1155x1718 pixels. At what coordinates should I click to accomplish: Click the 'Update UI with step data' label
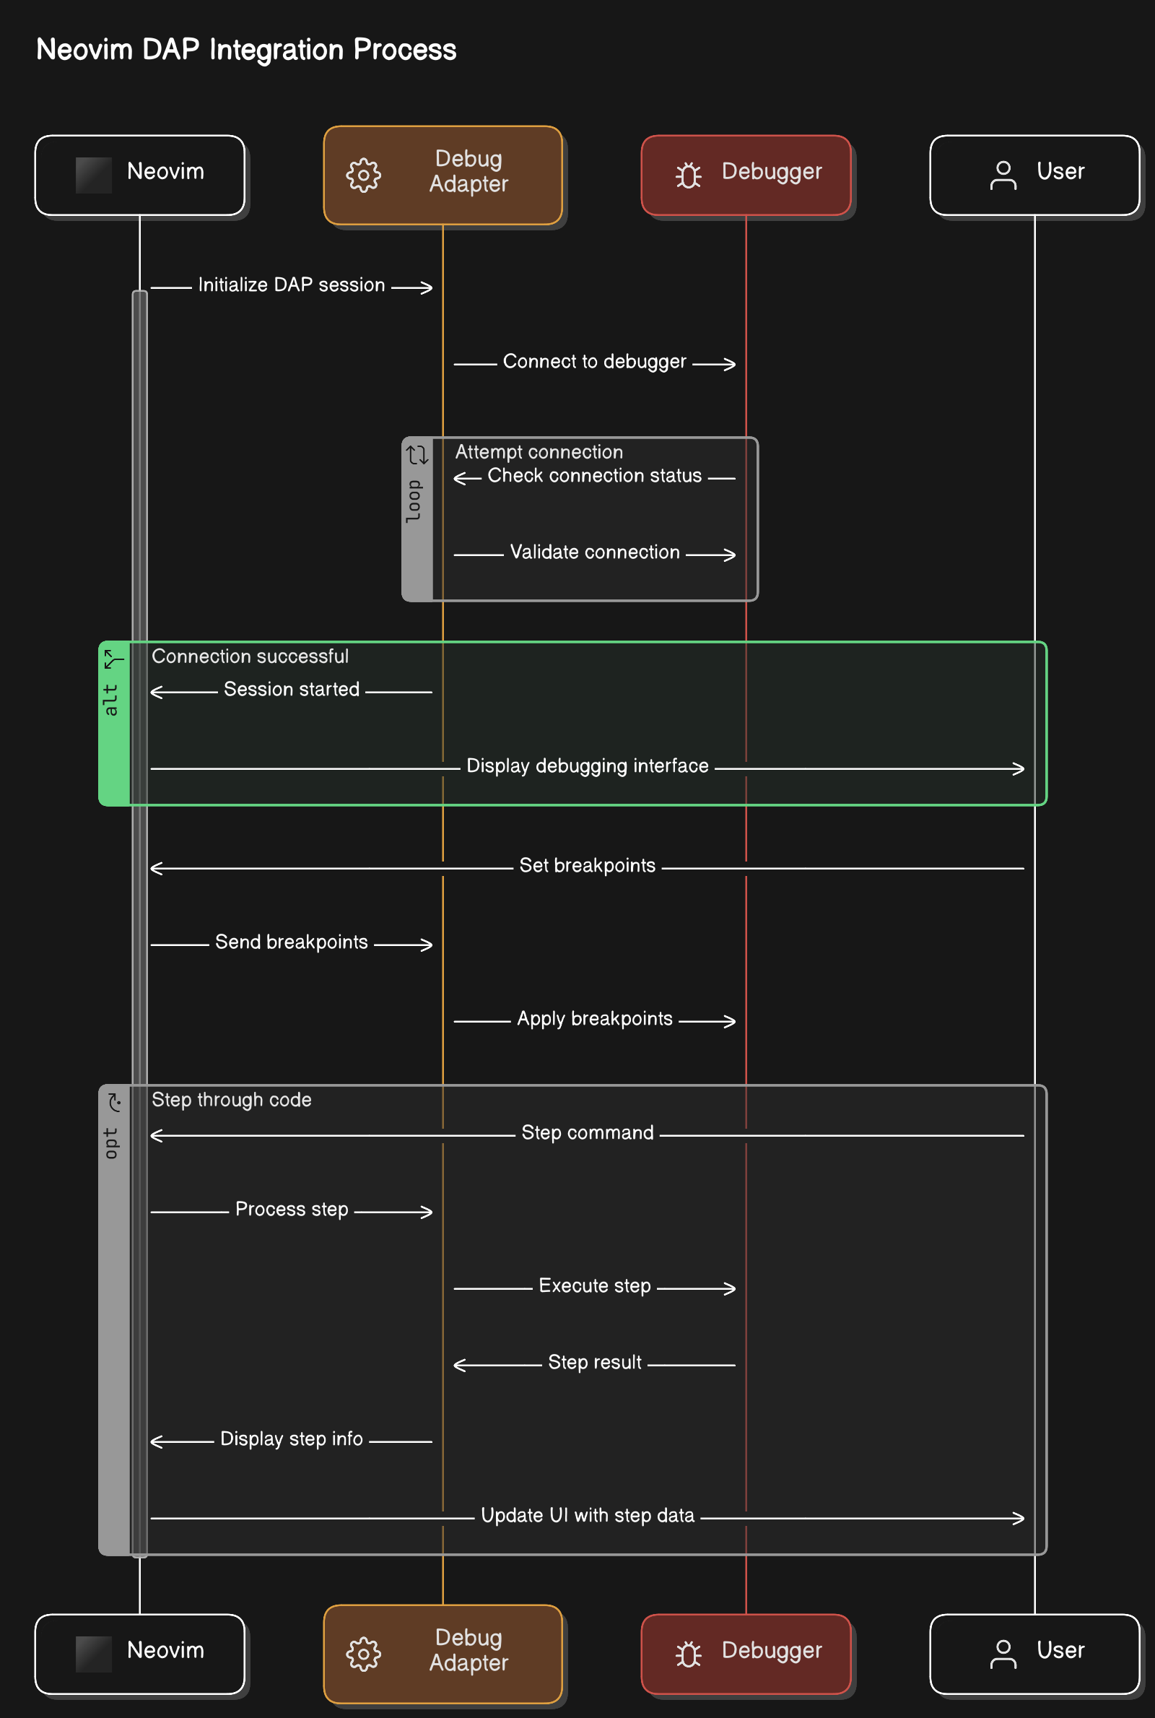[587, 1516]
